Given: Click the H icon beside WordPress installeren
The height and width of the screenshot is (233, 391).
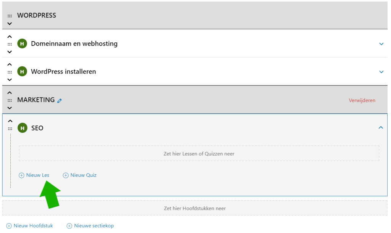Looking at the screenshot, I should click(22, 72).
